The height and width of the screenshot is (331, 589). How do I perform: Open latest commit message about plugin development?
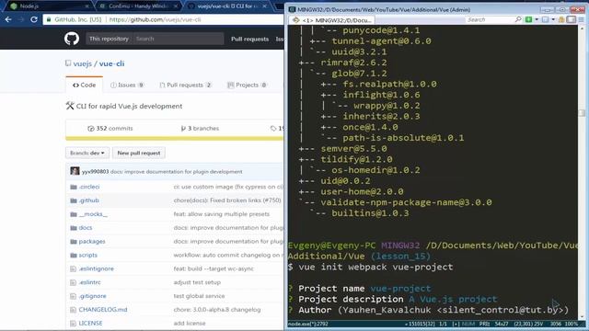click(x=176, y=172)
